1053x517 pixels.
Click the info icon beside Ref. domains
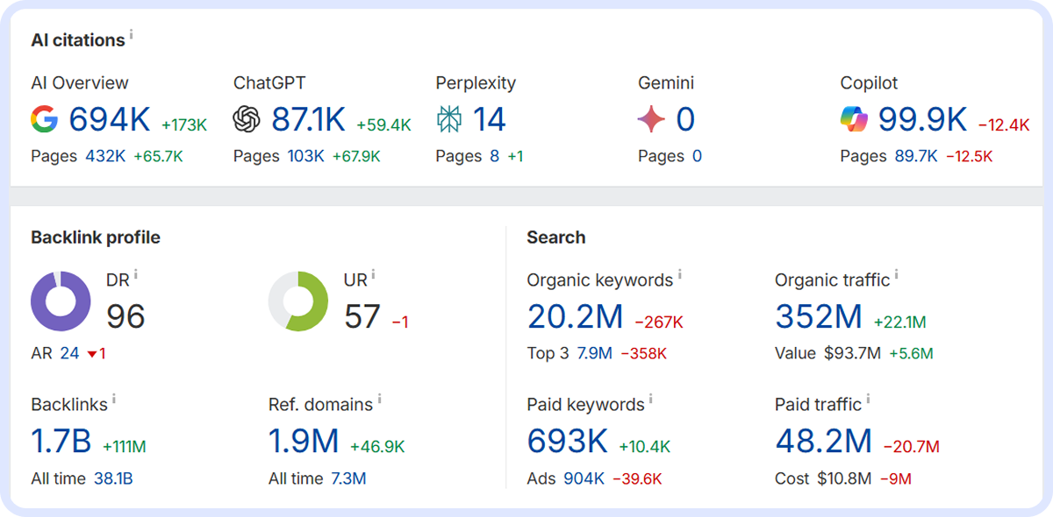point(380,400)
